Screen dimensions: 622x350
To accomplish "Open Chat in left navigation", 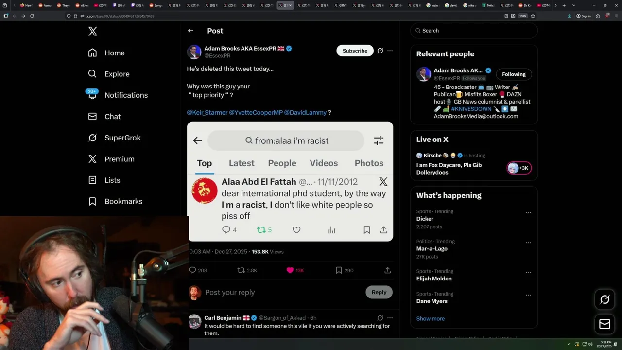I will pos(104,117).
